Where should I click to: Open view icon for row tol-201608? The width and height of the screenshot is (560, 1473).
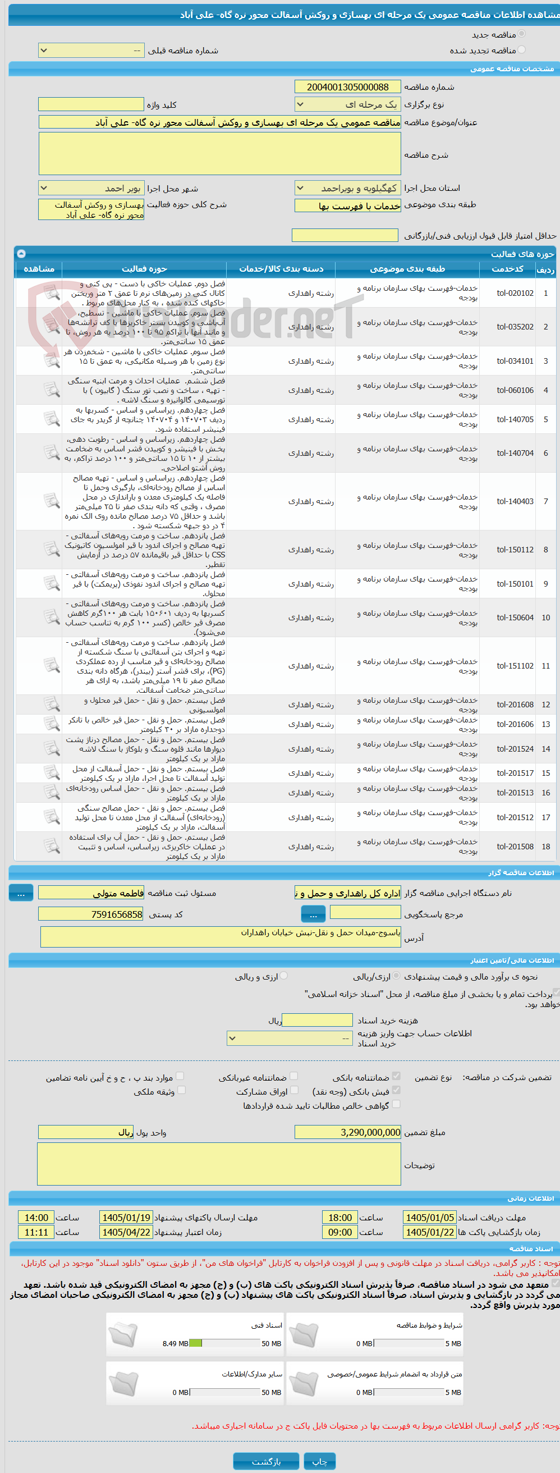point(52,704)
